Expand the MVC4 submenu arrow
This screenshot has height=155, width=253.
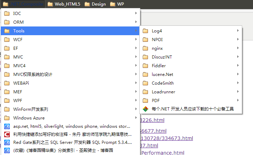136,65
